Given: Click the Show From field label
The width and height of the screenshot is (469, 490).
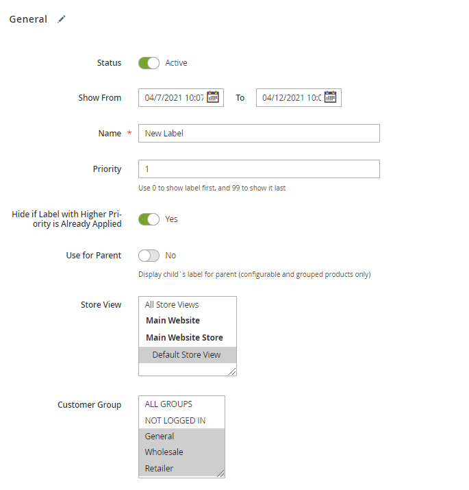Looking at the screenshot, I should click(99, 98).
